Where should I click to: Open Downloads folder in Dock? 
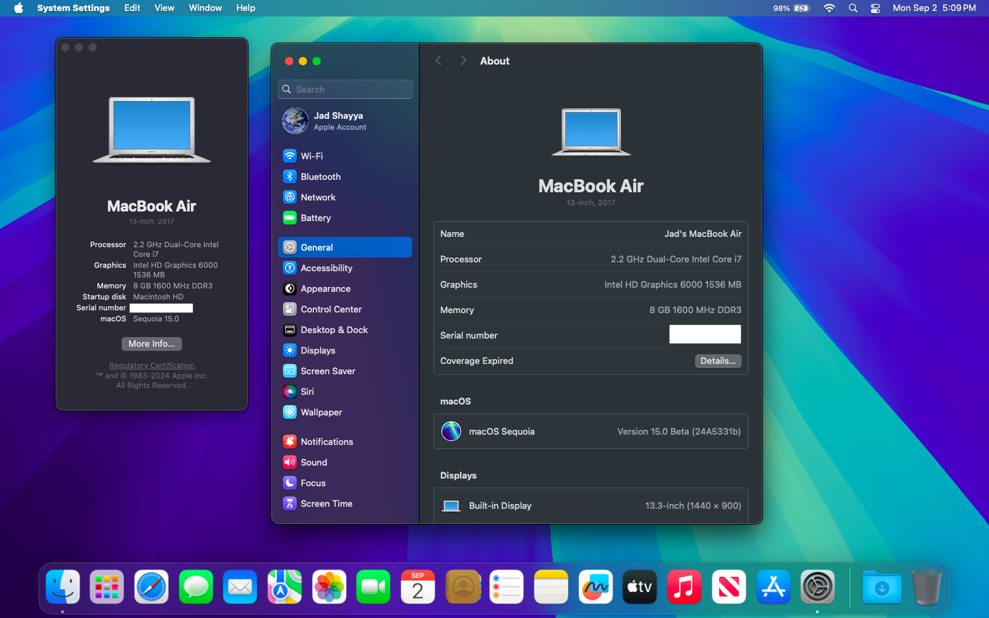click(882, 587)
